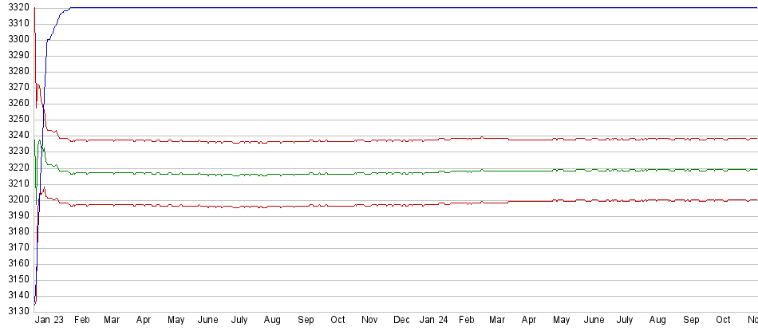The height and width of the screenshot is (331, 758).
Task: Click the upper red line near 3237
Action: tap(319, 141)
